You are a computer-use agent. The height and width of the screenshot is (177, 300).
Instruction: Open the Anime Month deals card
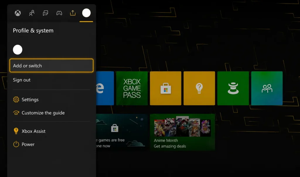click(x=182, y=132)
